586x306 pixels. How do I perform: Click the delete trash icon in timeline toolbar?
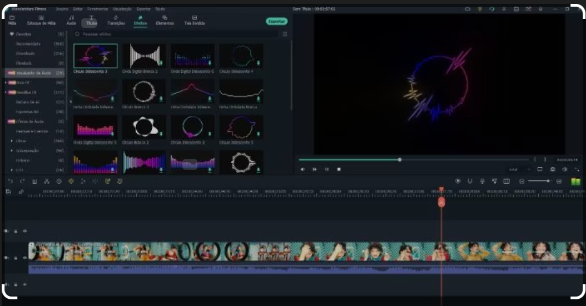tap(34, 181)
